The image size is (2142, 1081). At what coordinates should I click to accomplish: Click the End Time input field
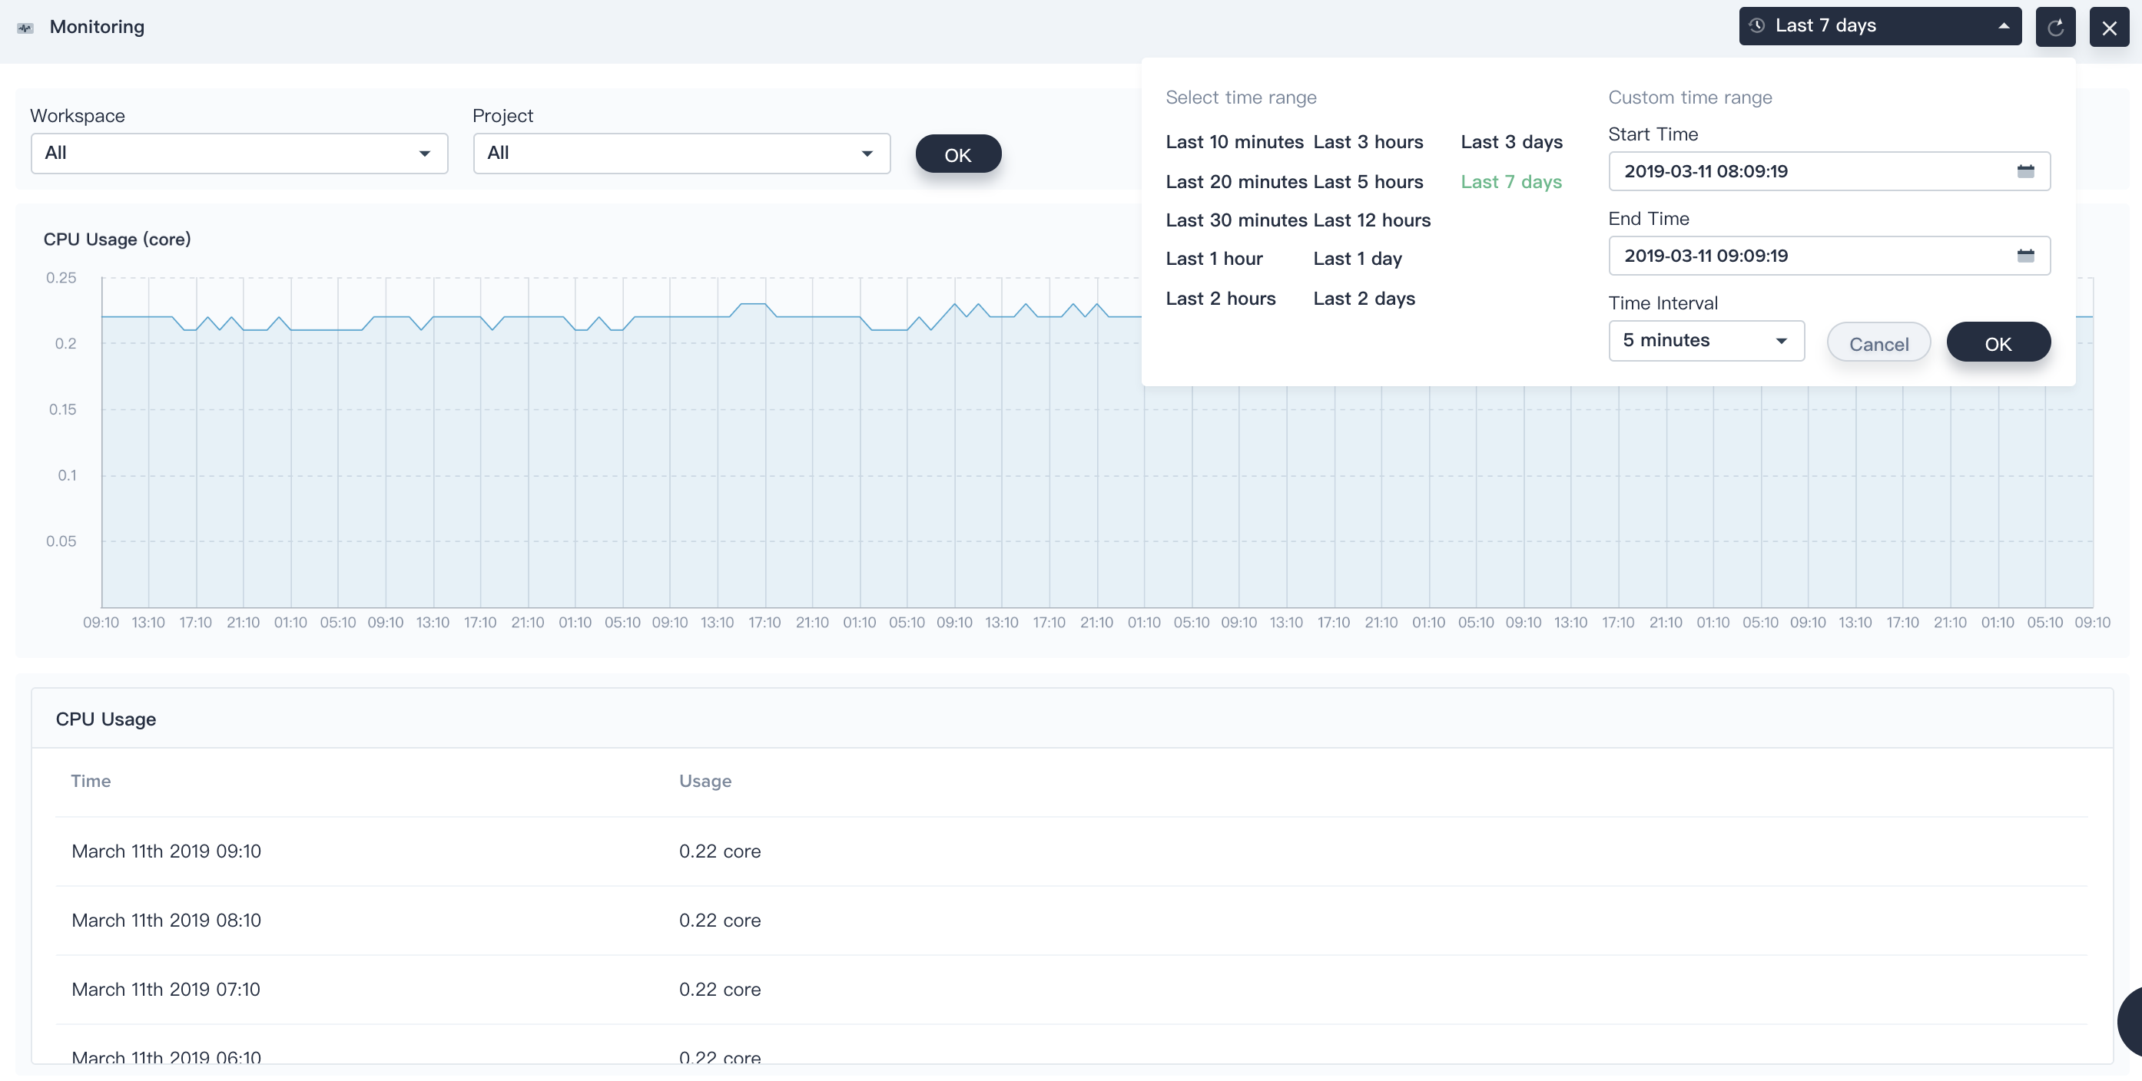pos(1829,255)
